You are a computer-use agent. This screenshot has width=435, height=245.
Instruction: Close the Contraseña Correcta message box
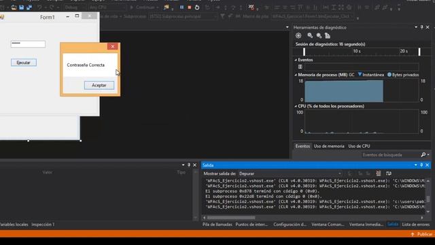click(x=113, y=46)
